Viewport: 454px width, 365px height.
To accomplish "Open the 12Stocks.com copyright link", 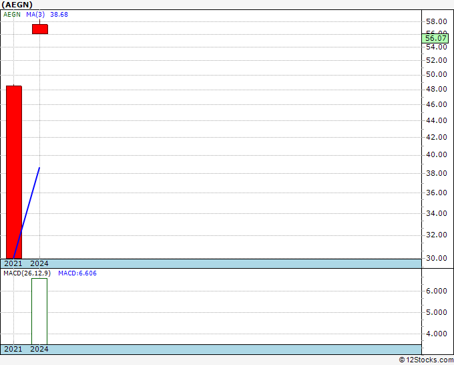I will (426, 360).
